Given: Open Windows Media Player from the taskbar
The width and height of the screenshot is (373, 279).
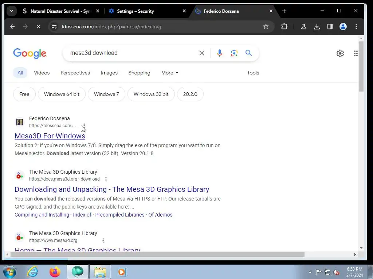Looking at the screenshot, I should pyautogui.click(x=122, y=272).
